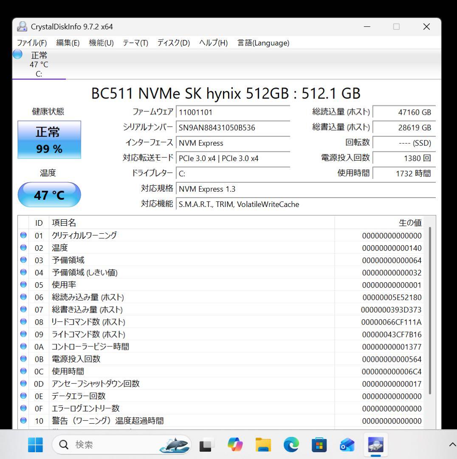
Task: Click status orb for 06 総読み込み量
Action: coord(23,297)
